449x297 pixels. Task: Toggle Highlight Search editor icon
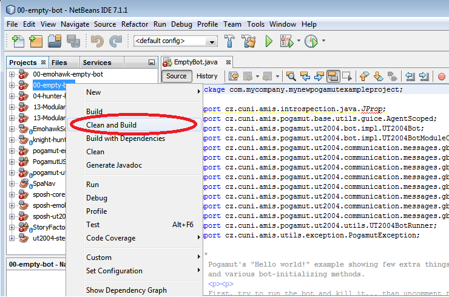[333, 77]
